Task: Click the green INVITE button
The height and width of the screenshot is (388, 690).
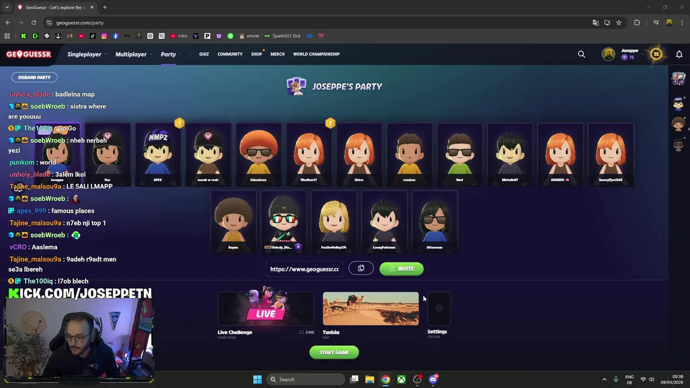Action: tap(402, 268)
